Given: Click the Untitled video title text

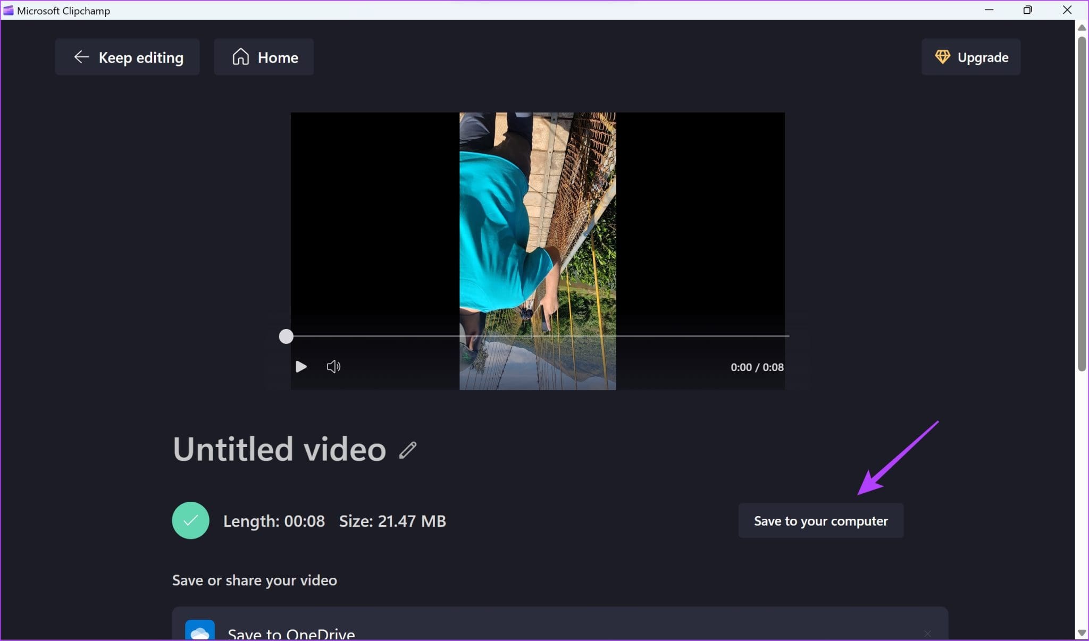Looking at the screenshot, I should [279, 449].
